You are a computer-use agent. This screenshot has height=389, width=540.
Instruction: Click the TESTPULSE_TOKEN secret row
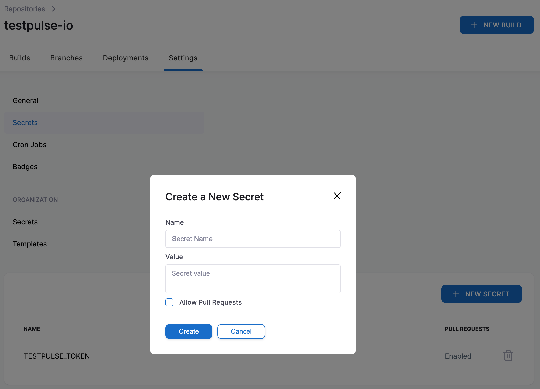coord(57,356)
